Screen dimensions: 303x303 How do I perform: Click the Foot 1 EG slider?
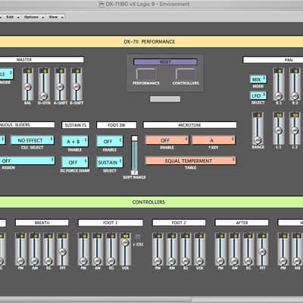pos(111,249)
